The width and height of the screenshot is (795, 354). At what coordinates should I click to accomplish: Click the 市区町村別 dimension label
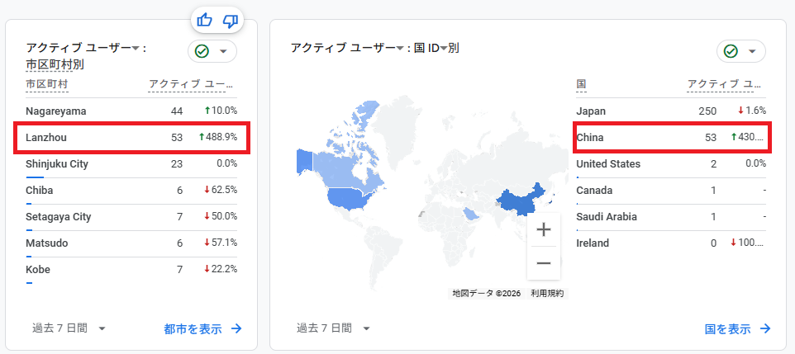pyautogui.click(x=55, y=64)
